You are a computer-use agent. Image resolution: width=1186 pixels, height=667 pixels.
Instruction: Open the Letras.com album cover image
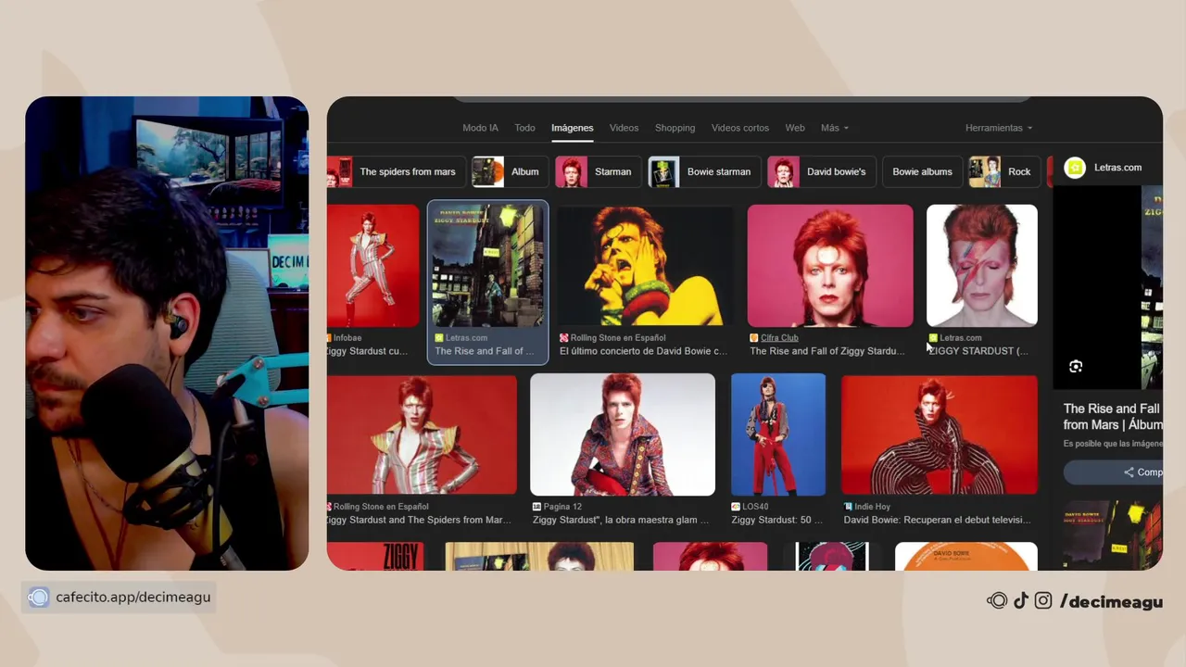coord(487,266)
